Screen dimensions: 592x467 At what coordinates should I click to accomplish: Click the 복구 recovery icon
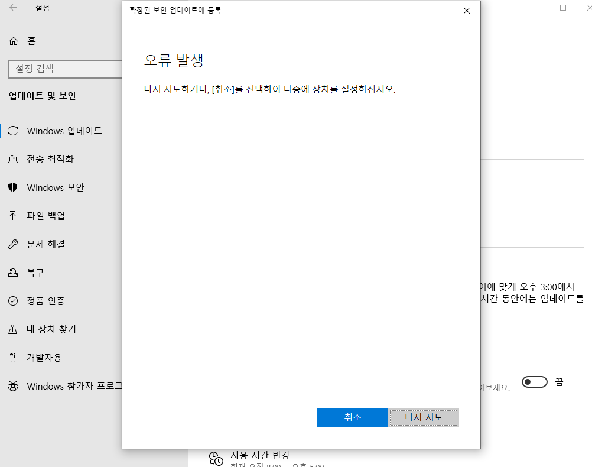pos(13,273)
